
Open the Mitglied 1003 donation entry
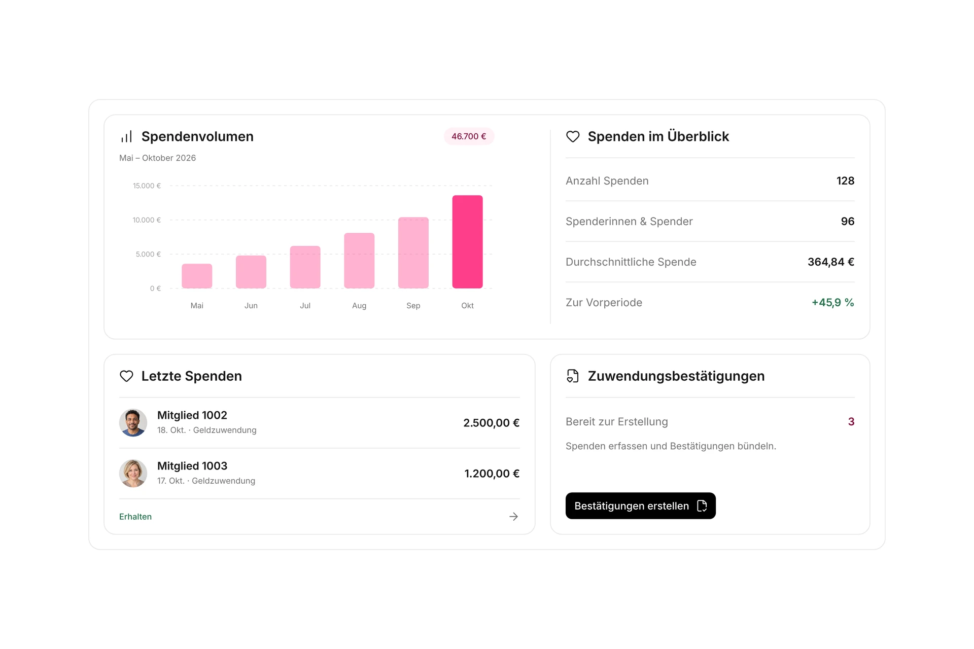[x=320, y=474]
